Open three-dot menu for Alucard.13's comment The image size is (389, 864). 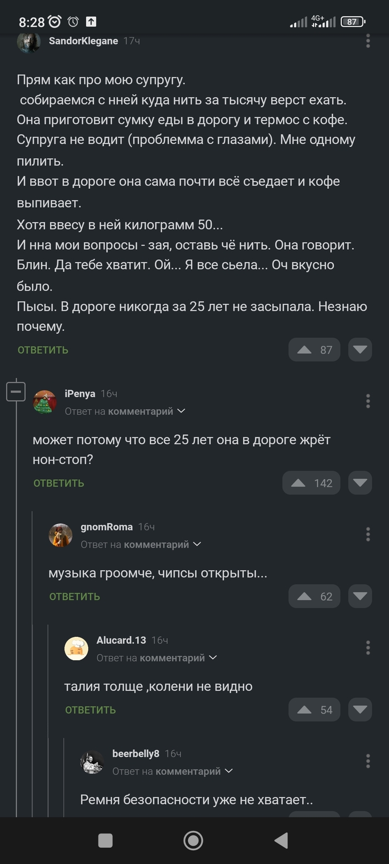tap(368, 647)
